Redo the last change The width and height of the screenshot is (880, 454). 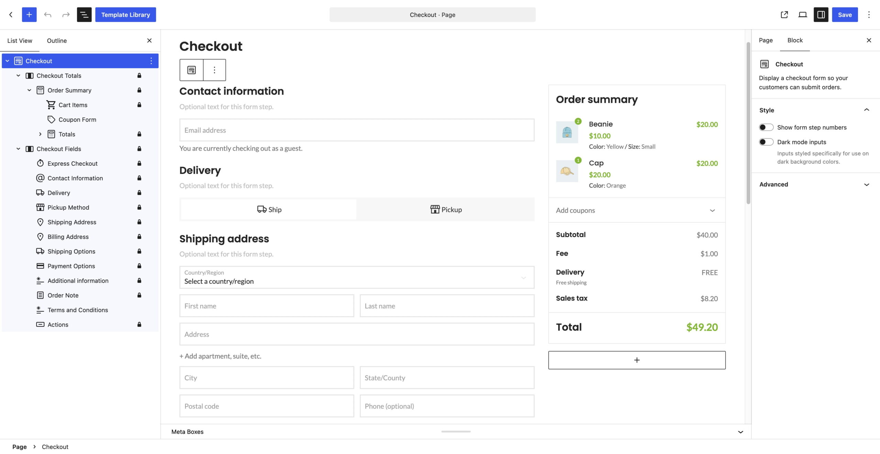pos(66,15)
